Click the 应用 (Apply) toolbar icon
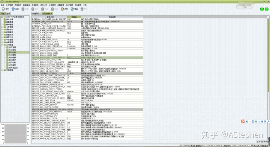This screenshot has width=270, height=147. click(62, 9)
